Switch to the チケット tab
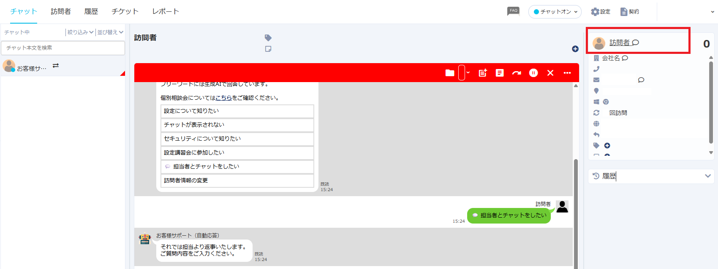Image resolution: width=718 pixels, height=269 pixels. 125,11
